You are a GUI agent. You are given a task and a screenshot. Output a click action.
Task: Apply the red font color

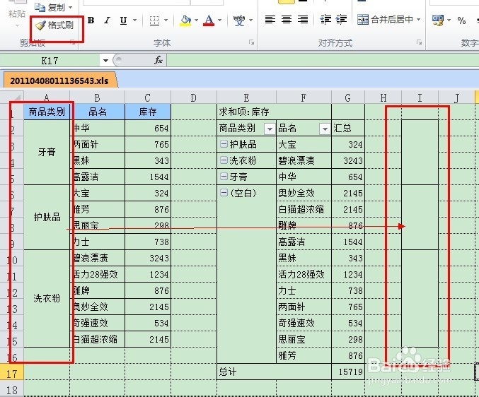[209, 20]
